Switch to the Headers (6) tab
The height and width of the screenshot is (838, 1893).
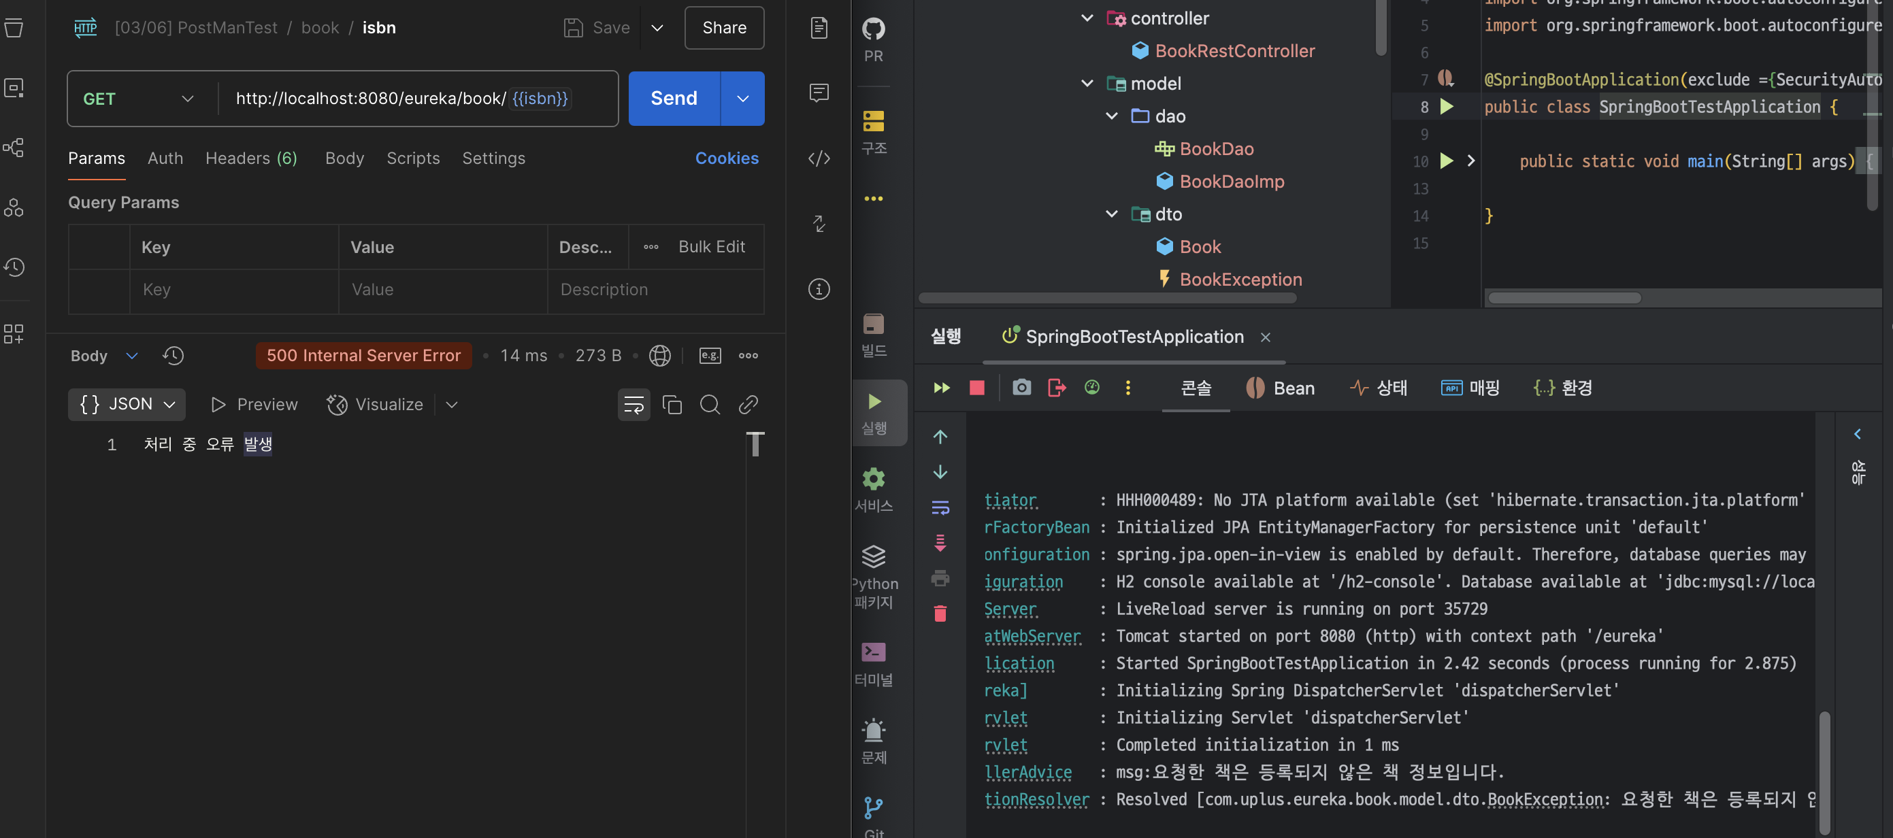tap(250, 158)
